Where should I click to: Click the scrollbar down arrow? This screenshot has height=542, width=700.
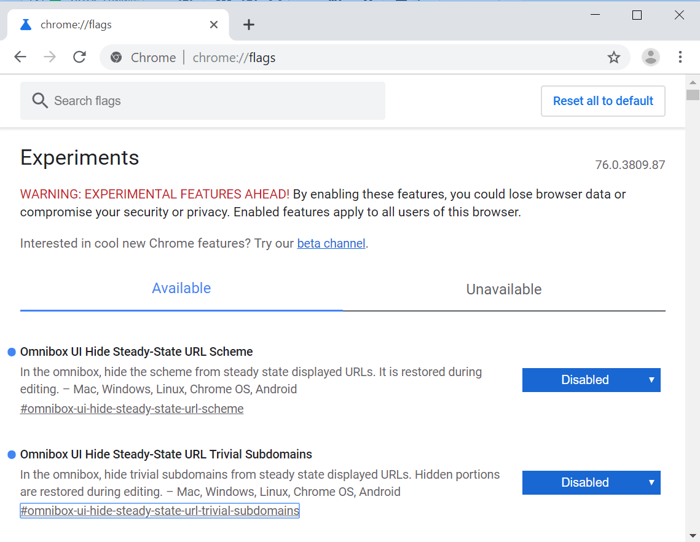click(693, 535)
